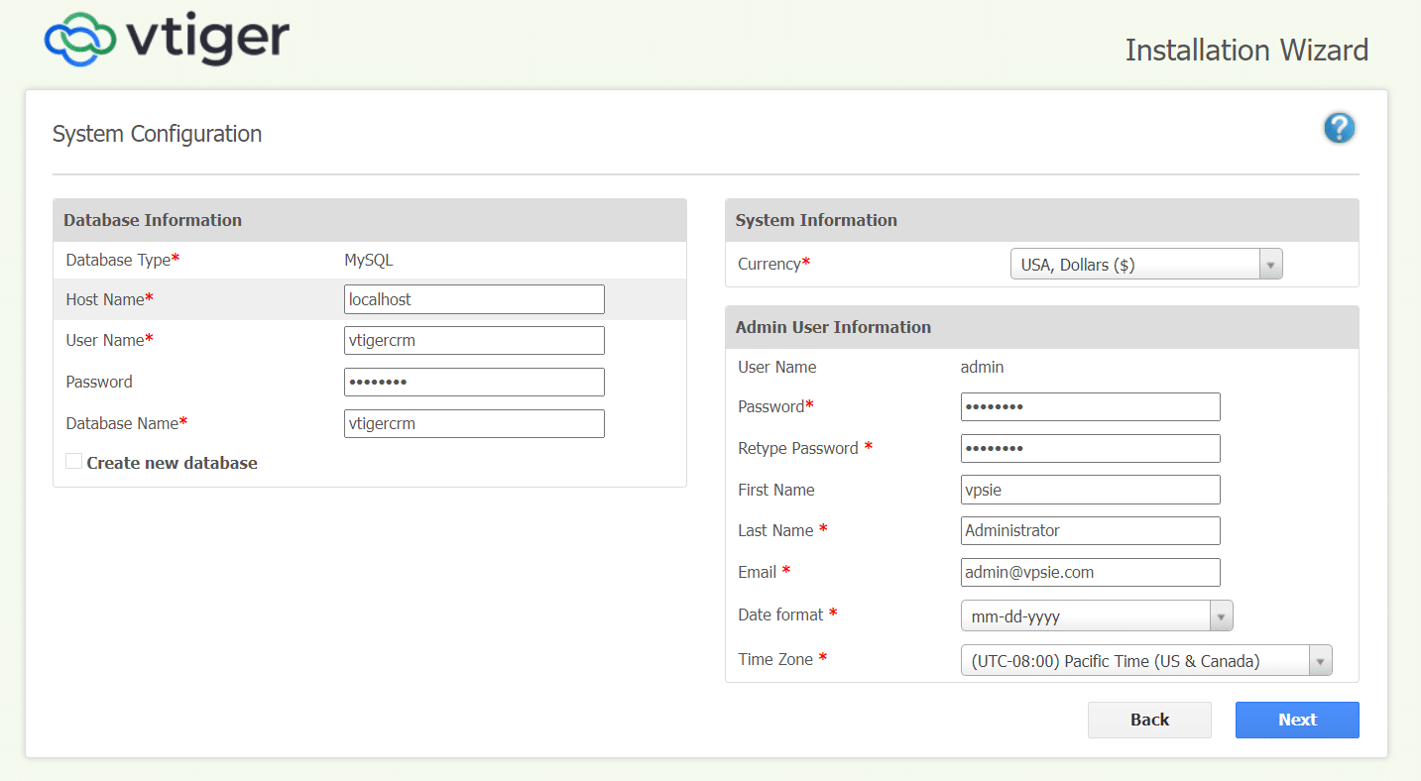Focus the Host Name field
The height and width of the screenshot is (781, 1421).
pos(474,299)
